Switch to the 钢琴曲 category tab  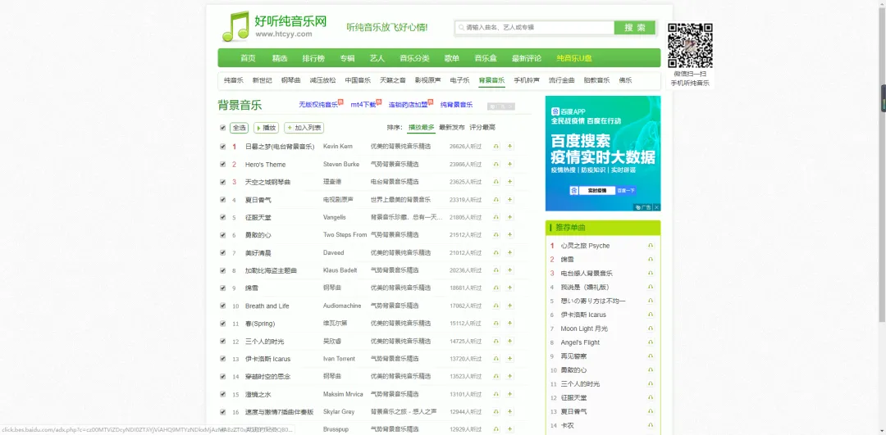click(290, 80)
